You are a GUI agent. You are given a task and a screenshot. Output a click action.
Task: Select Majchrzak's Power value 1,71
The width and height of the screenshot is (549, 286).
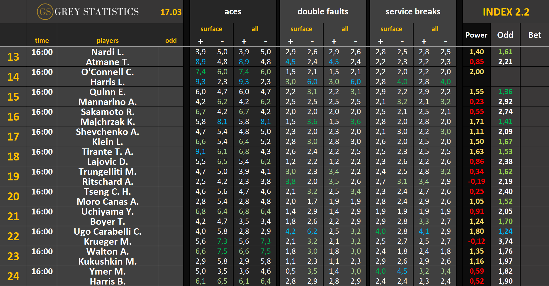pyautogui.click(x=477, y=122)
